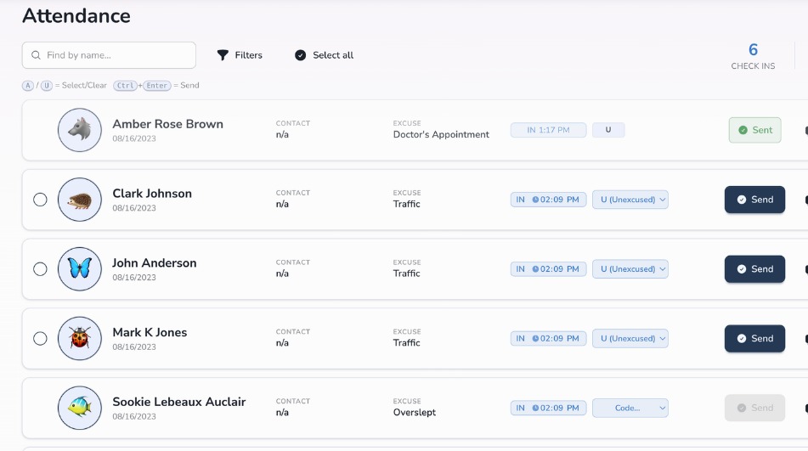Edit Clark Johnson's IN 02:09 PM time

pyautogui.click(x=548, y=200)
